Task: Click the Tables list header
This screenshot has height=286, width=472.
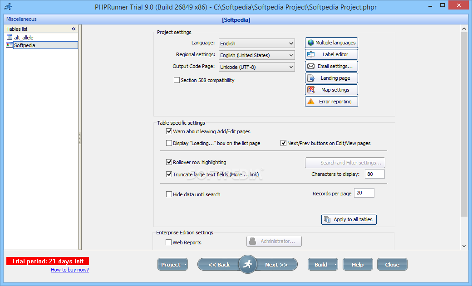Action: (x=41, y=29)
